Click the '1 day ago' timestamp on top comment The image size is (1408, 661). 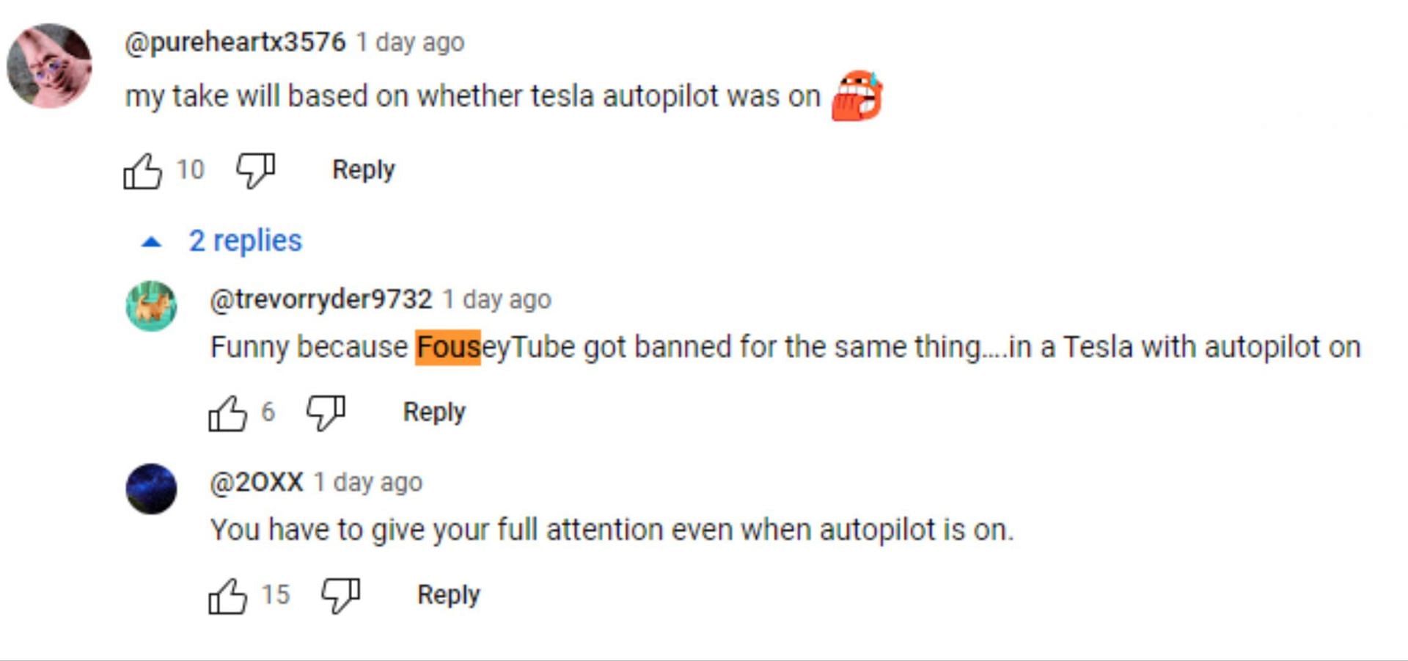pos(410,43)
